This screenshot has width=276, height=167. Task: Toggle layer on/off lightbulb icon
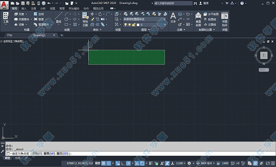pyautogui.click(x=125, y=25)
